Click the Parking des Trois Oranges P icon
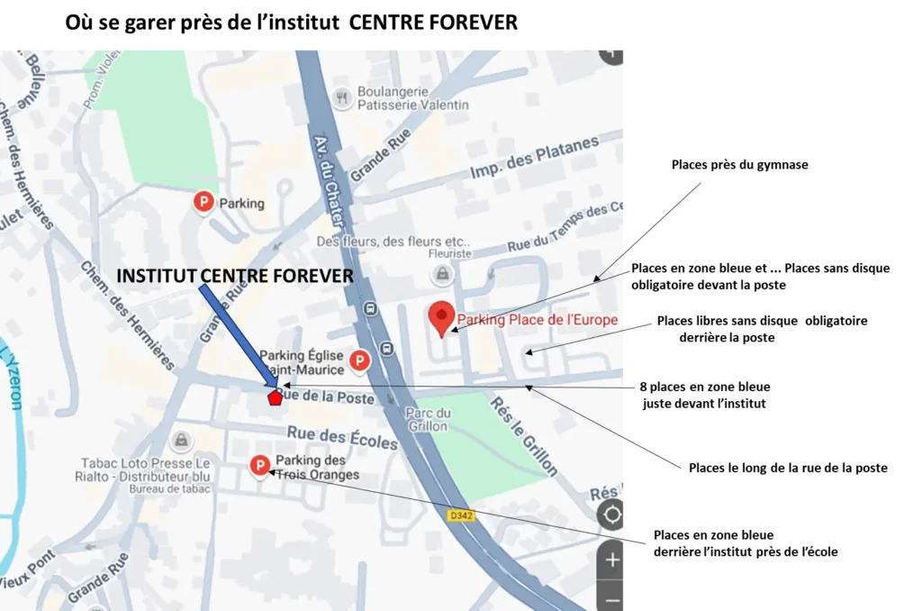This screenshot has width=922, height=611. click(x=260, y=465)
